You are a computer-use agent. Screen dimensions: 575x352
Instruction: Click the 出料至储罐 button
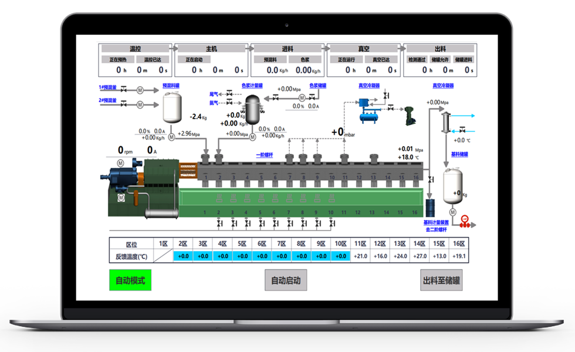point(441,280)
